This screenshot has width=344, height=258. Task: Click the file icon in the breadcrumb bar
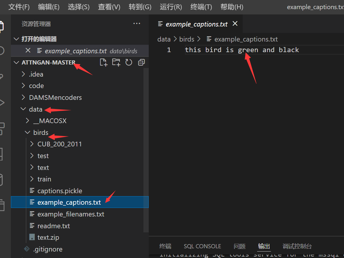(209, 39)
